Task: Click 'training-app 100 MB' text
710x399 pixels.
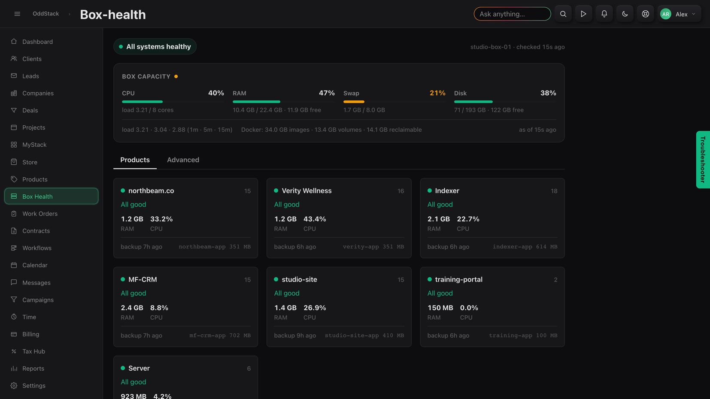Action: point(523,336)
